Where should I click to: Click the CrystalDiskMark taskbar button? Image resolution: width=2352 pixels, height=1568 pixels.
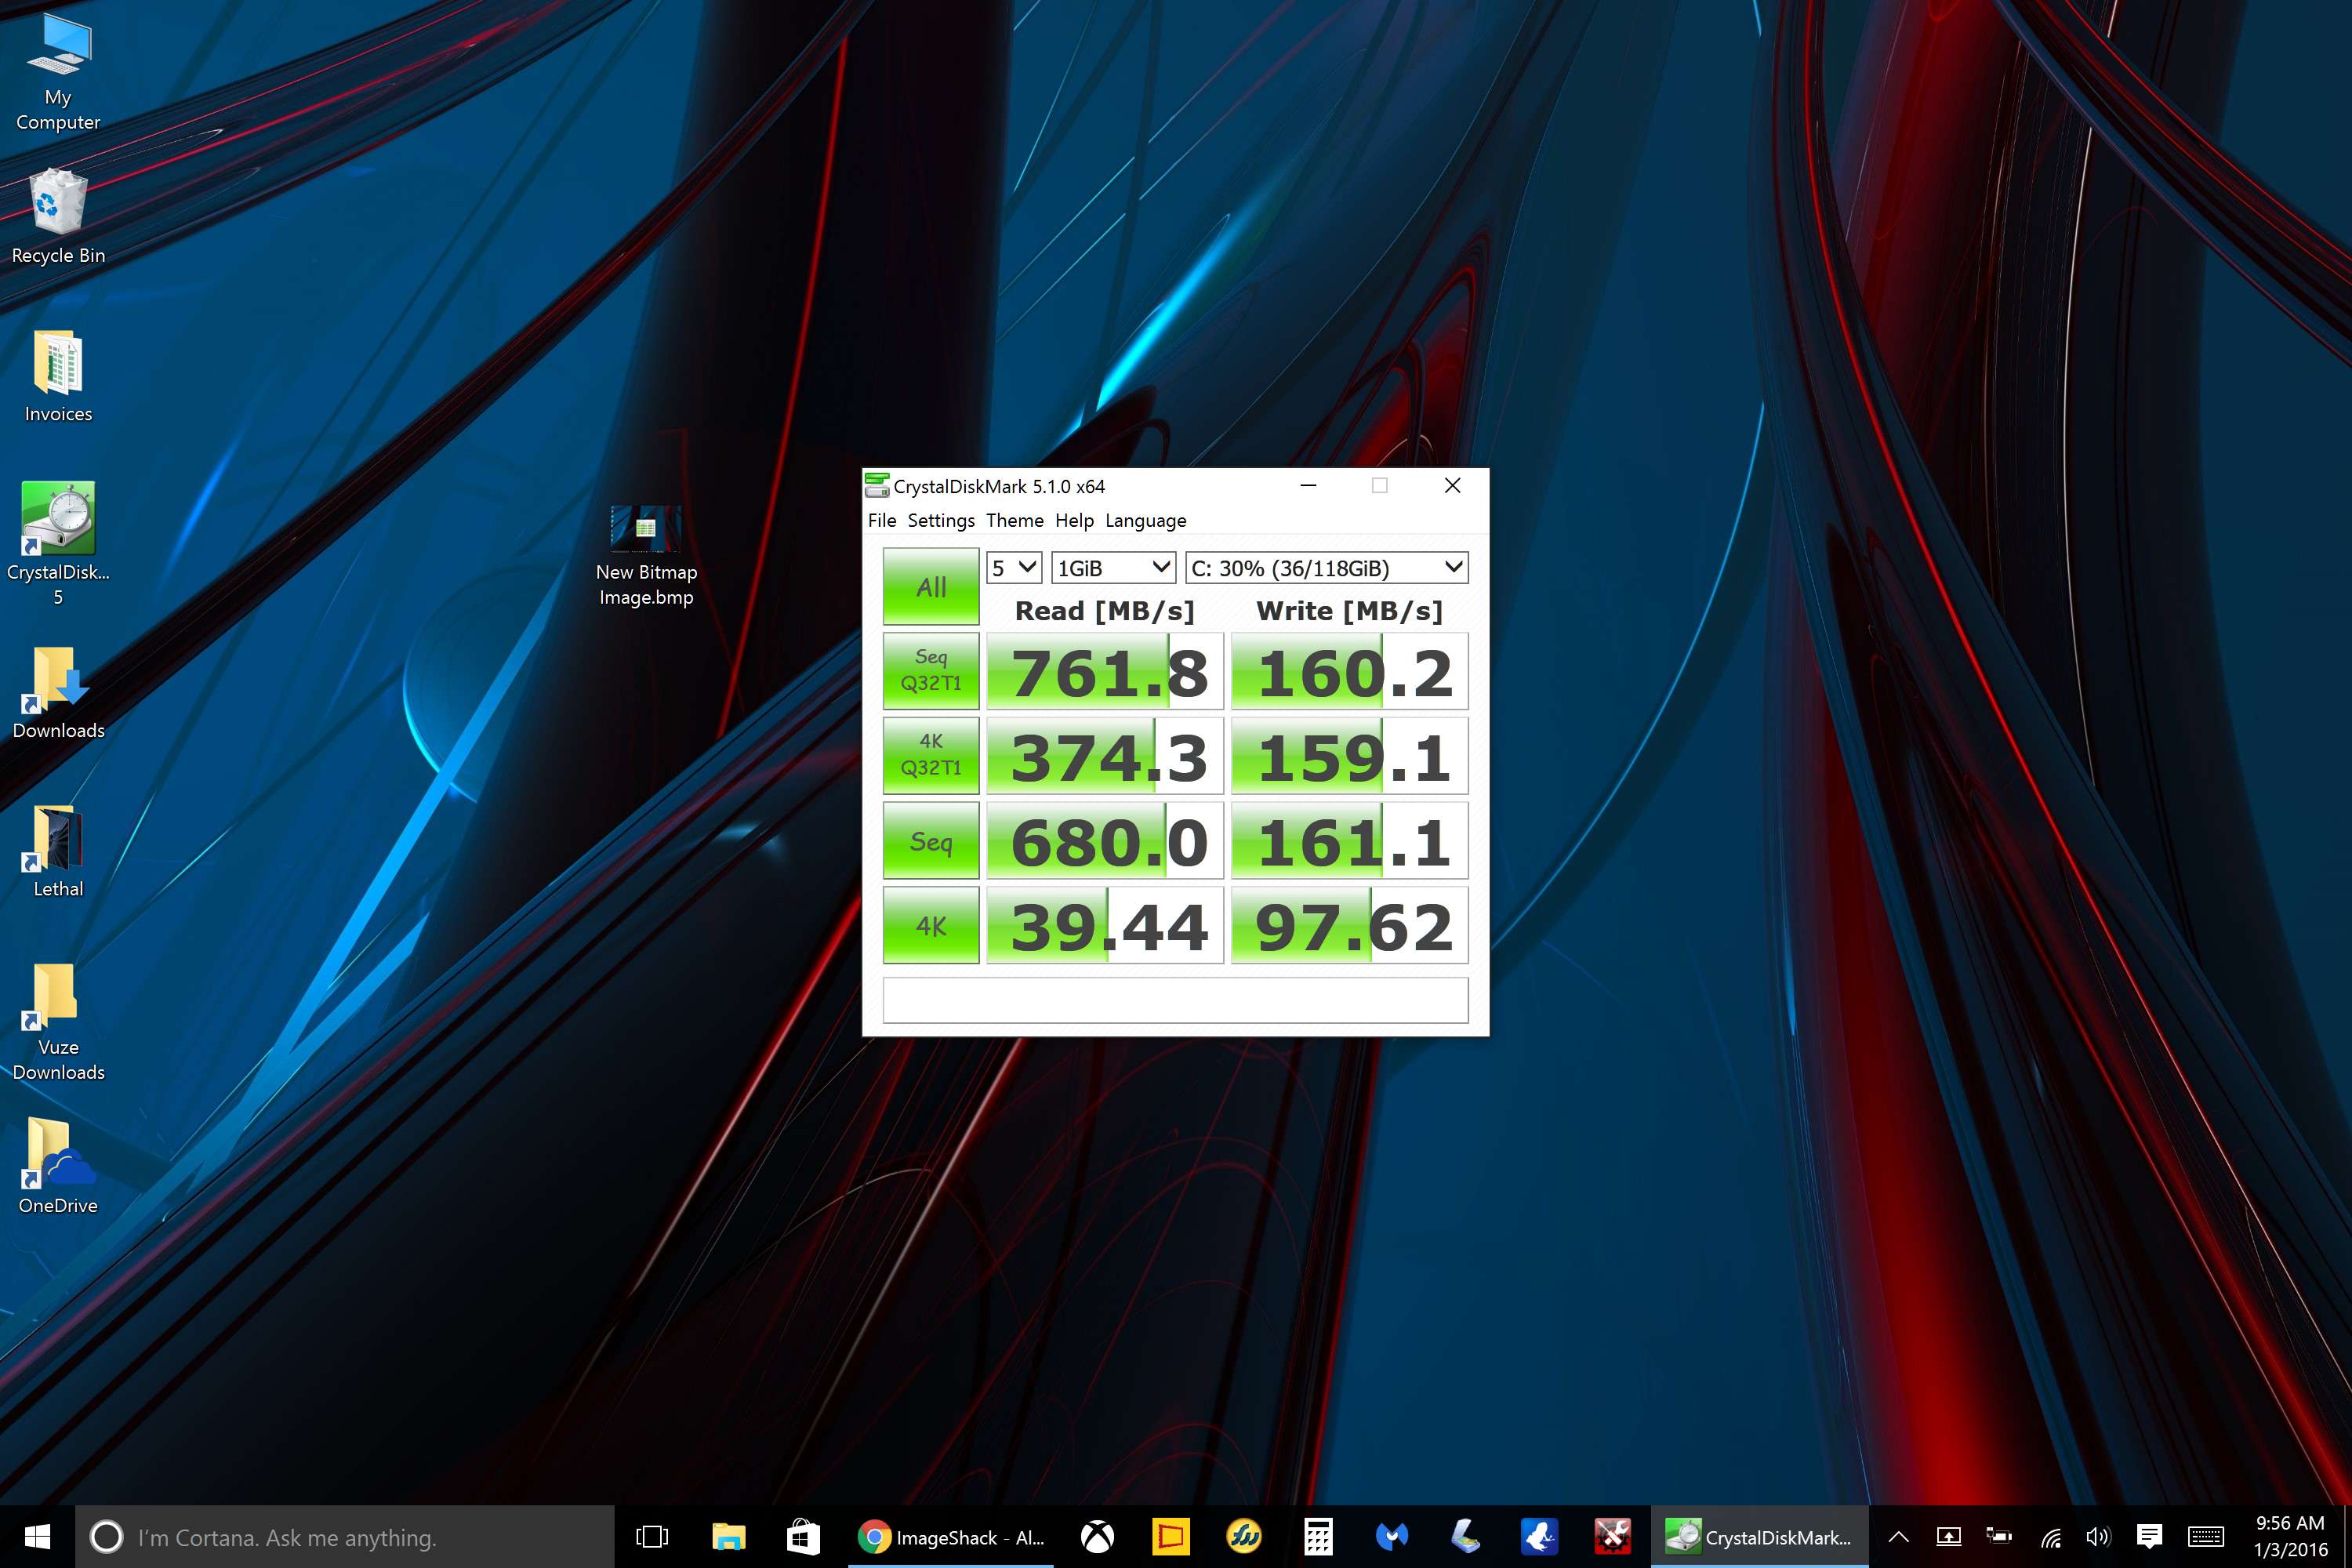(x=1759, y=1537)
